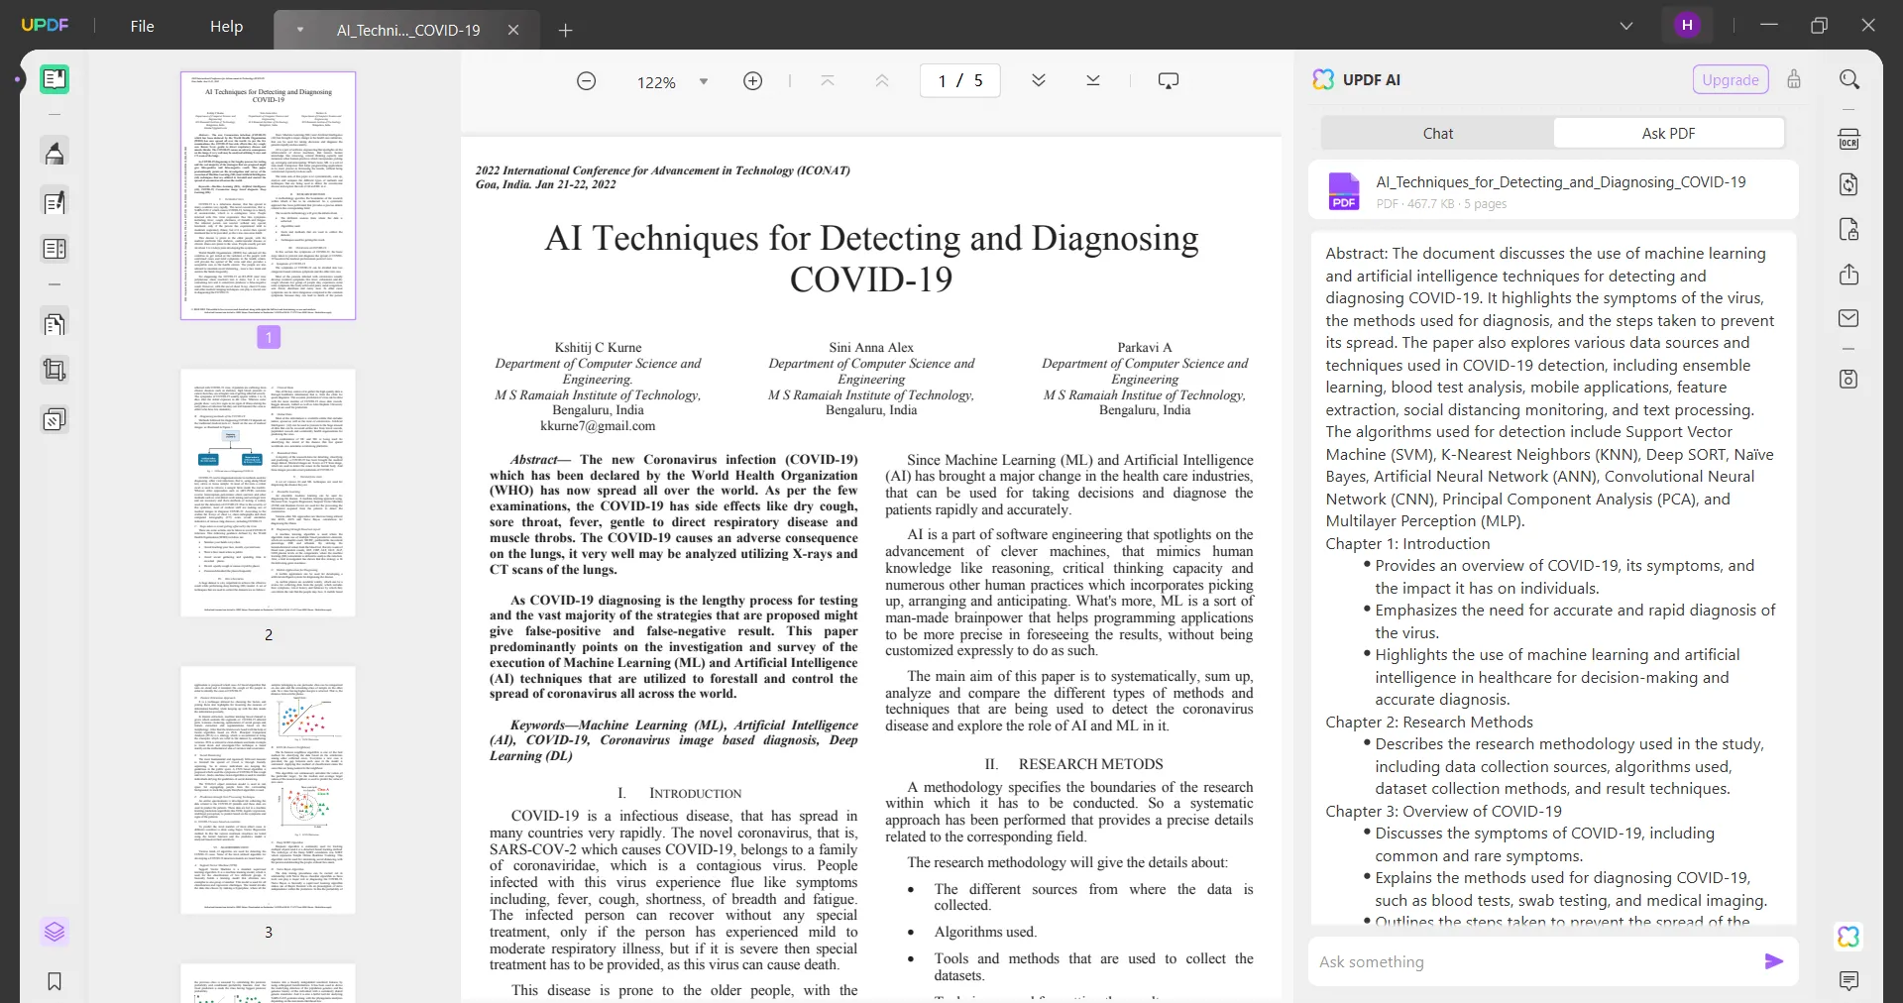The height and width of the screenshot is (1003, 1903).
Task: Open the Convert/Export PDF icon on right sidebar
Action: (1849, 184)
